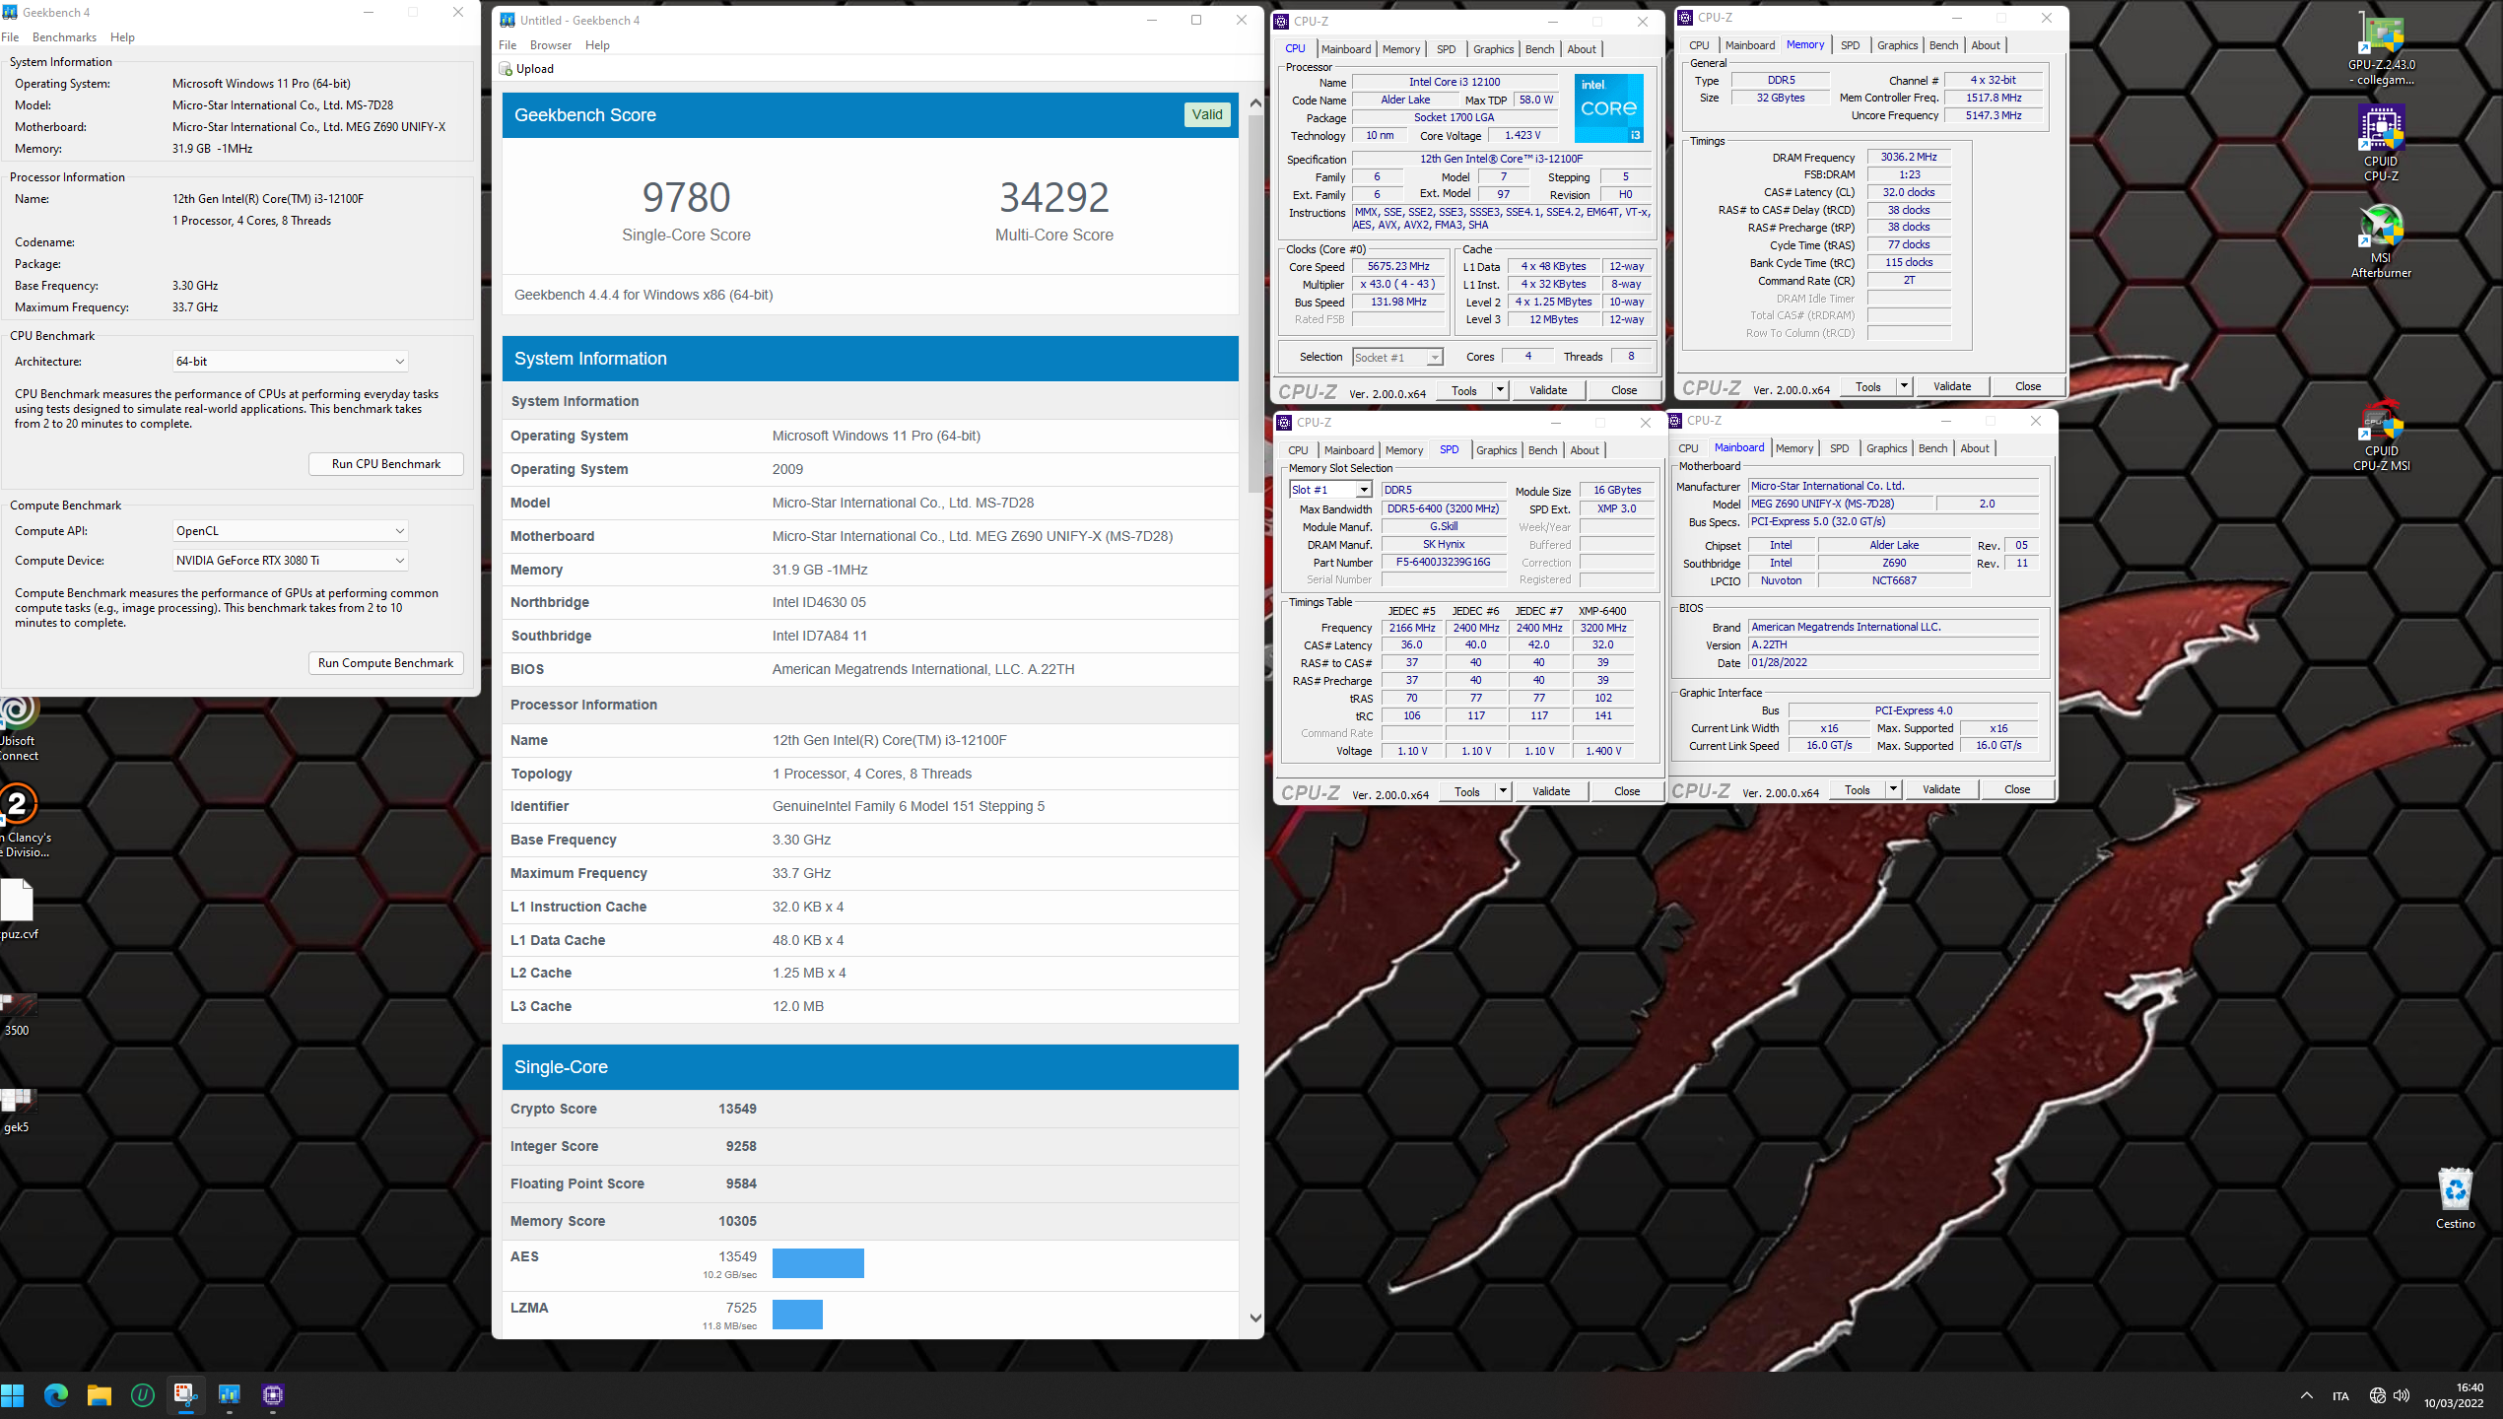The image size is (2503, 1419).
Task: Open the Socket #1 selection dropdown
Action: coord(1397,357)
